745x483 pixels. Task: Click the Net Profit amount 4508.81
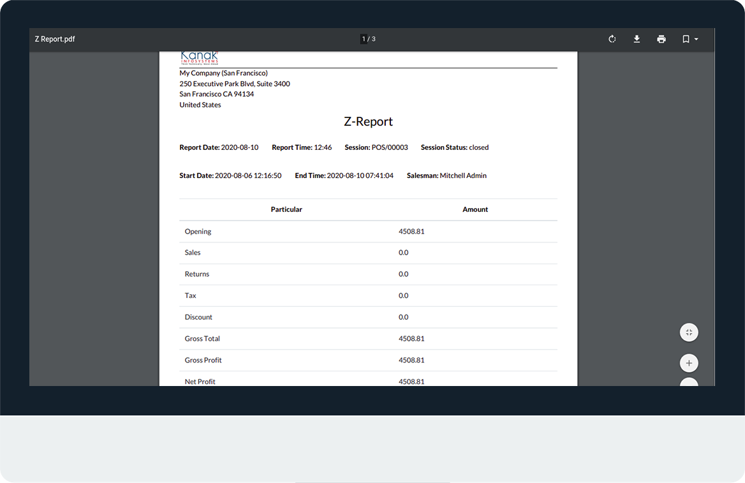(411, 382)
